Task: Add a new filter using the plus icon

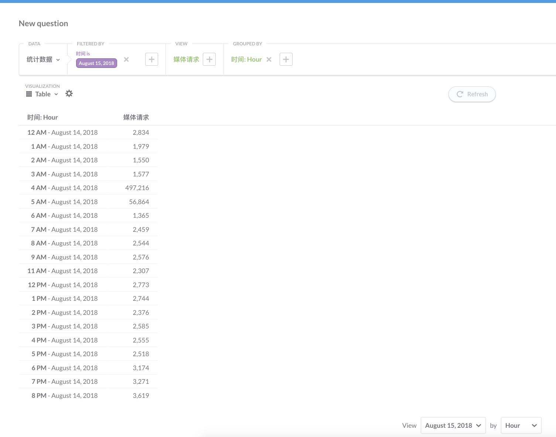Action: (x=151, y=59)
